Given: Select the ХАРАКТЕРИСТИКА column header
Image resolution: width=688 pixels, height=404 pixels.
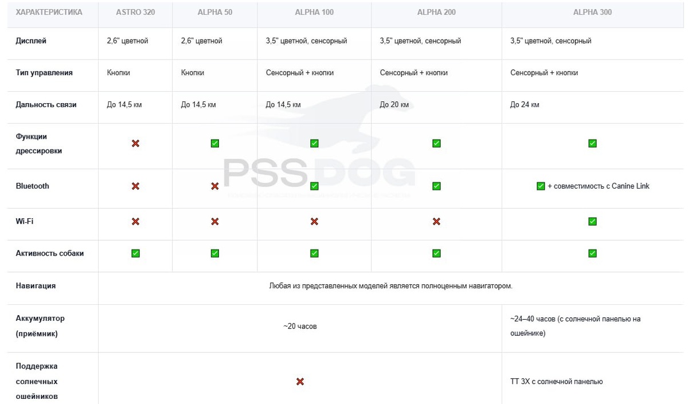Looking at the screenshot, I should 49,12.
